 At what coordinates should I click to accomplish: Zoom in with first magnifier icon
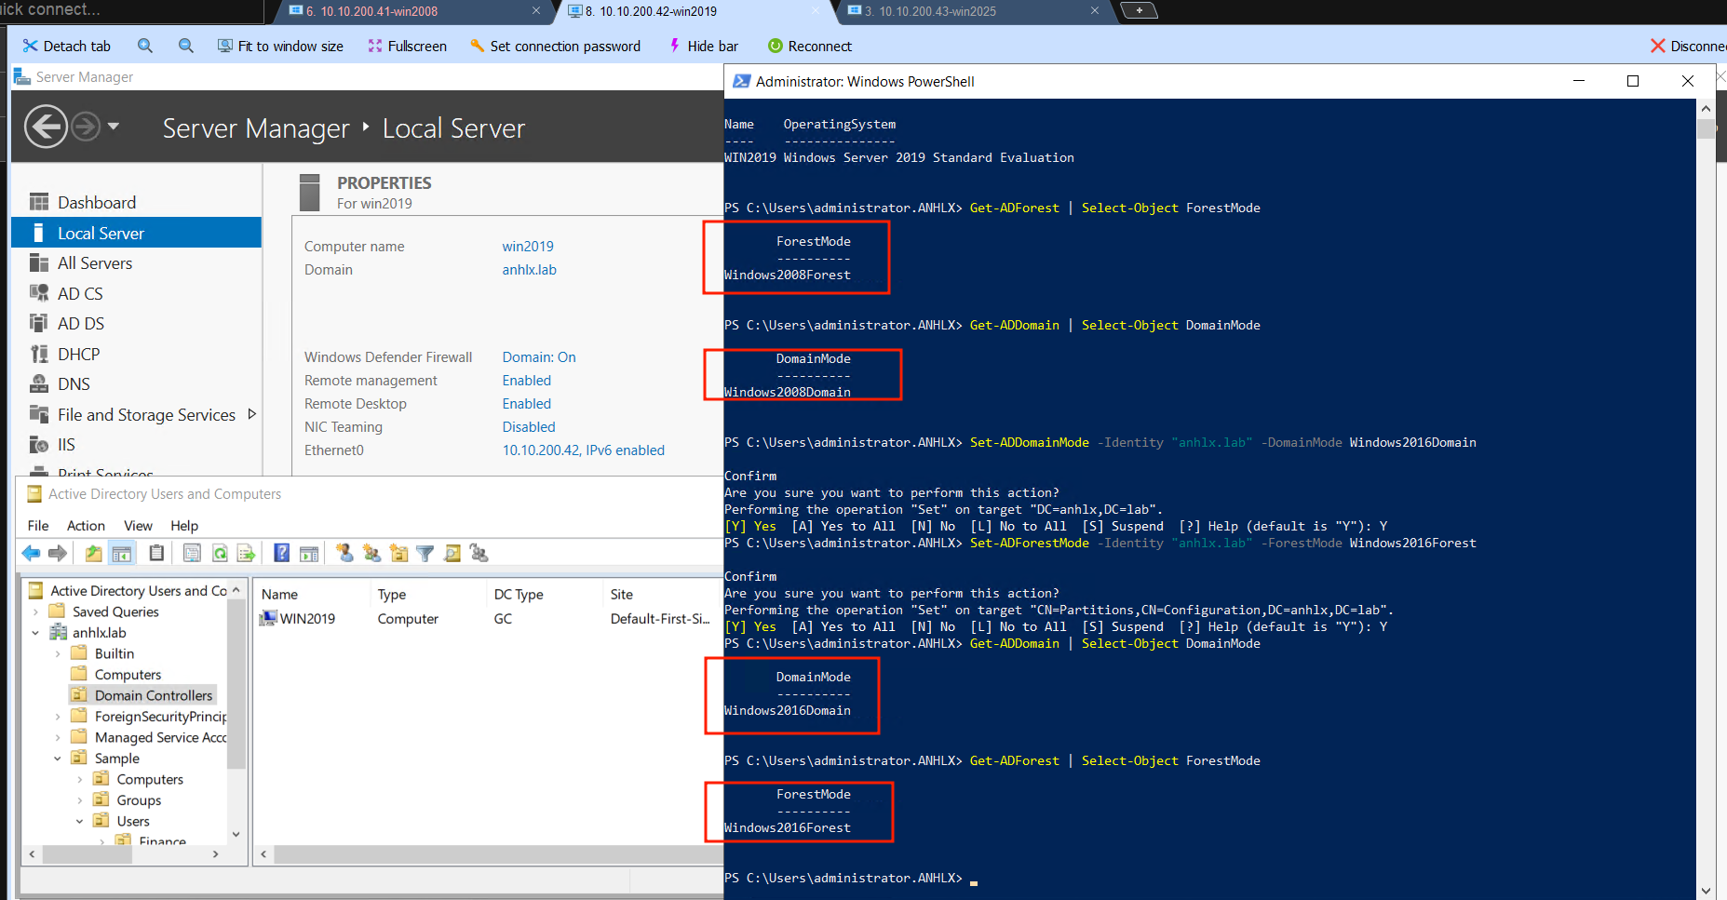pos(145,46)
